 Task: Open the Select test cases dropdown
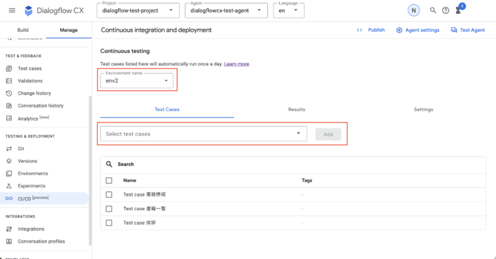coord(203,134)
